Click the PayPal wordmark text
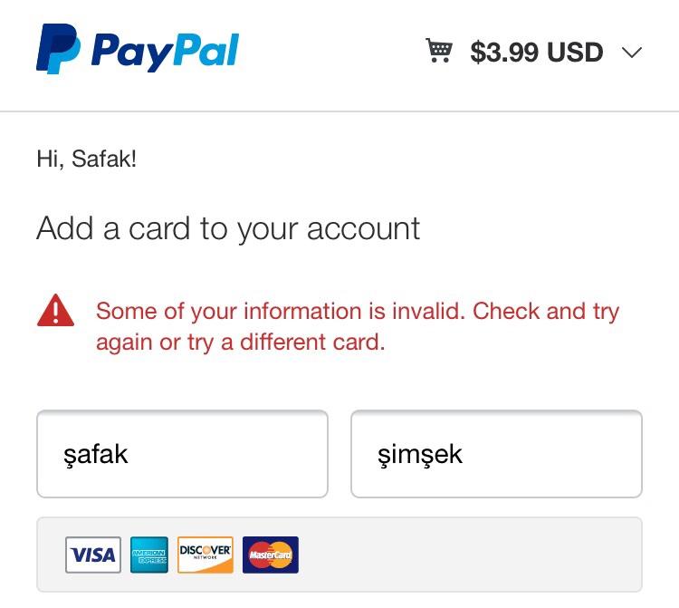 click(x=165, y=51)
